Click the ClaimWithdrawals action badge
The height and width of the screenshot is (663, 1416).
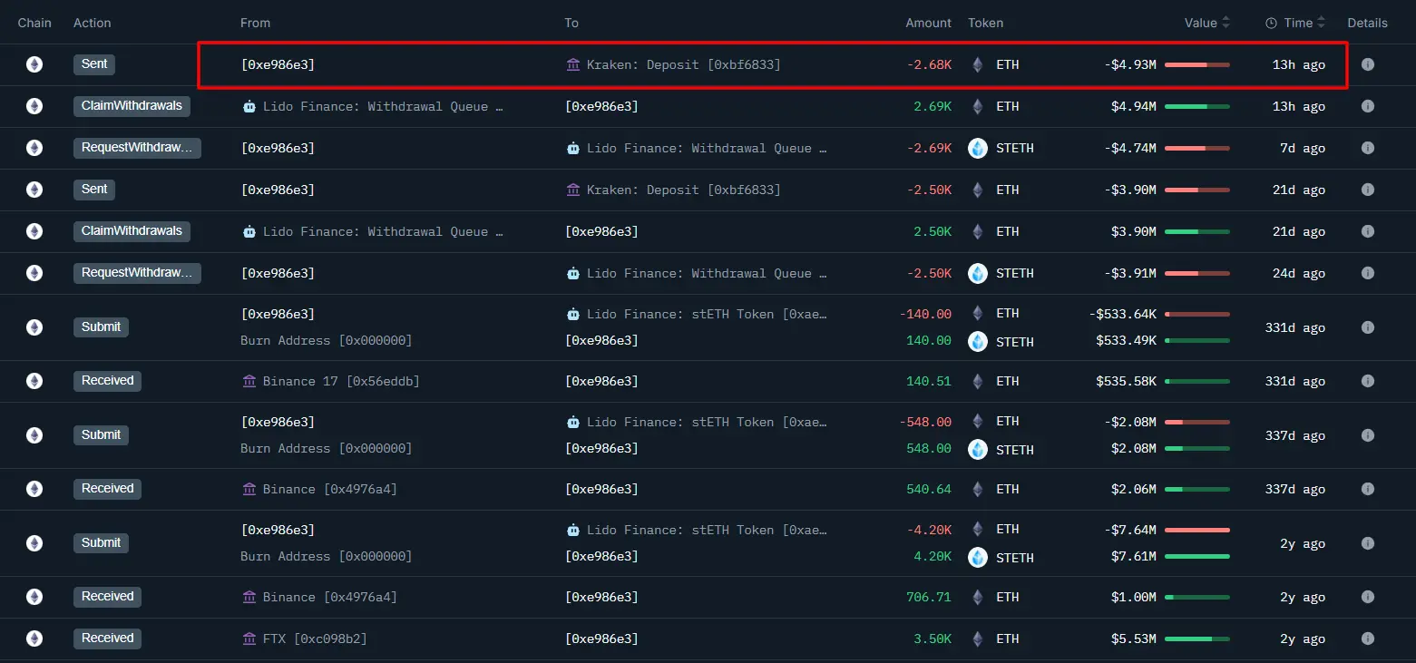click(x=131, y=106)
